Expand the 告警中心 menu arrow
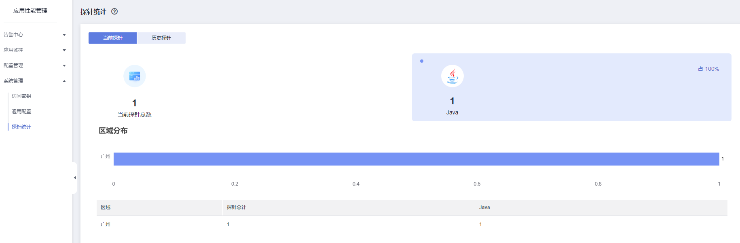 64,35
